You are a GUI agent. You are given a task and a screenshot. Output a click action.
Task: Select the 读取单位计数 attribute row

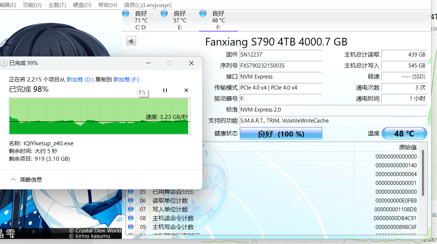pos(273,201)
